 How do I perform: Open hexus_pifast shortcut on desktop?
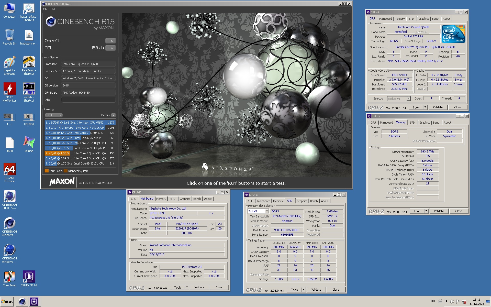(29, 12)
